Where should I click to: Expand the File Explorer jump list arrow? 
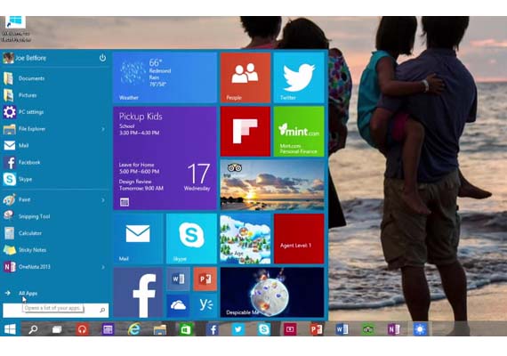103,129
